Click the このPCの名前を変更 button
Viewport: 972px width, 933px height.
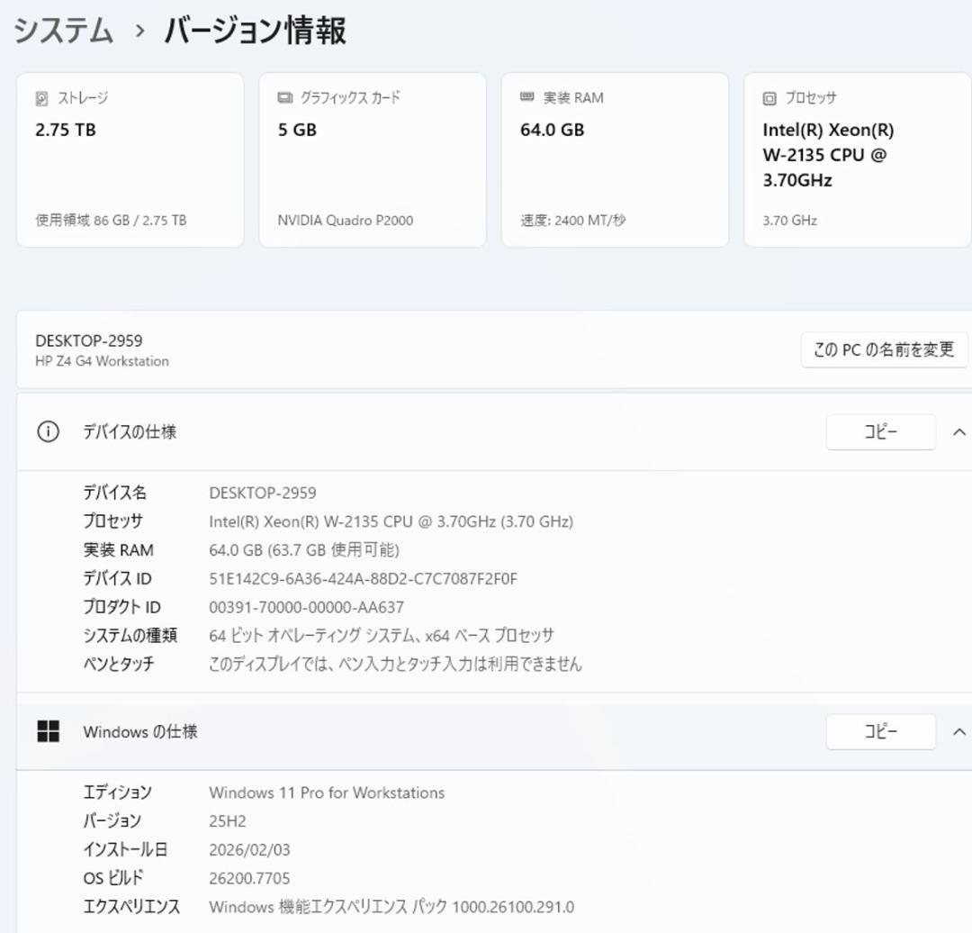click(x=885, y=350)
